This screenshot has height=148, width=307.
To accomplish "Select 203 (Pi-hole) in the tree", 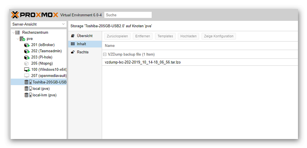I will click(x=42, y=58).
